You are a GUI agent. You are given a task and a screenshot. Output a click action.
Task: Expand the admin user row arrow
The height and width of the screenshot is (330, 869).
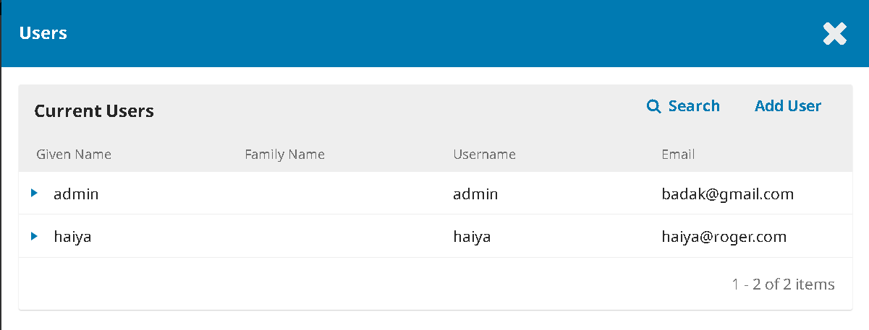pyautogui.click(x=34, y=194)
